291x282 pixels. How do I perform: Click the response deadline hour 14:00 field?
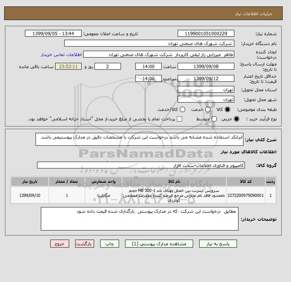coord(149,66)
